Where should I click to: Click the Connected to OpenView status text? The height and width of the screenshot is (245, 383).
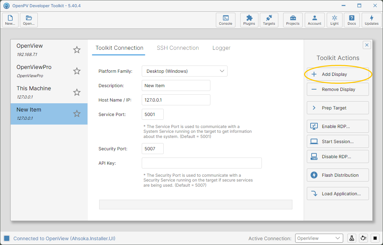(x=64, y=238)
